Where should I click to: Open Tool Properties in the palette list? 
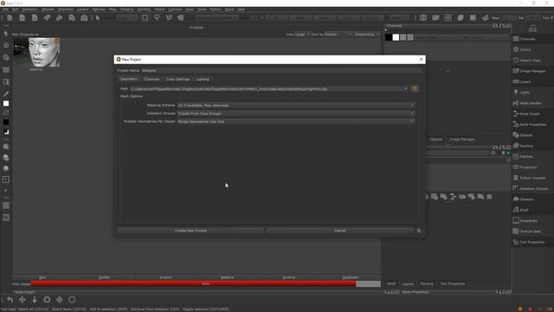point(529,242)
